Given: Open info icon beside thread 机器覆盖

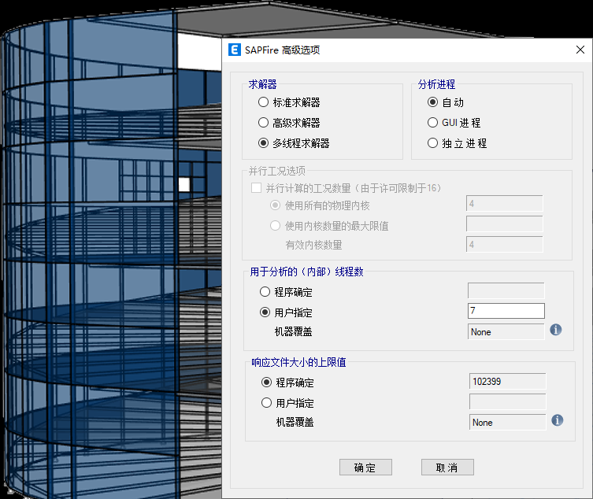Looking at the screenshot, I should pyautogui.click(x=555, y=330).
